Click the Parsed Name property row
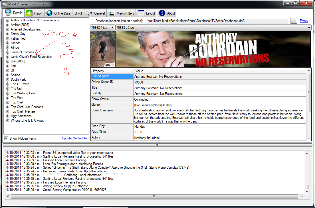This screenshot has width=315, height=208. click(x=198, y=76)
